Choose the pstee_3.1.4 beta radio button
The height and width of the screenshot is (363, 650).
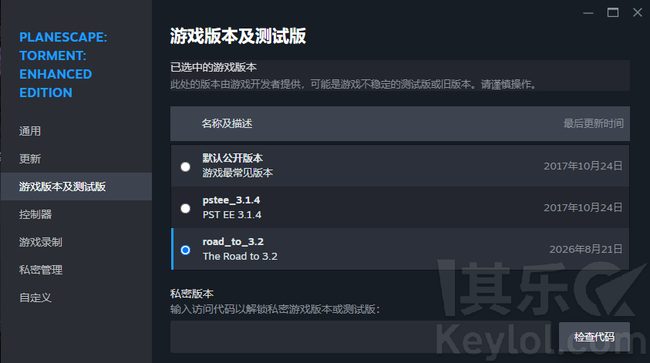tap(185, 208)
